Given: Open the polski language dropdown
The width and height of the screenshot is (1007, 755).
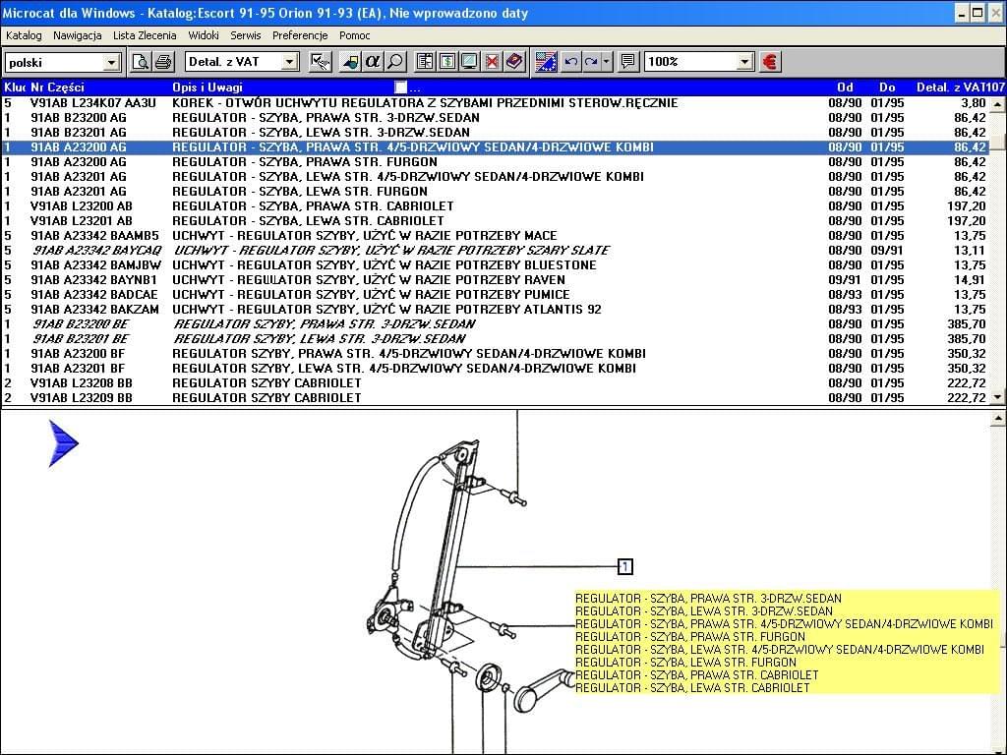Looking at the screenshot, I should coord(111,62).
